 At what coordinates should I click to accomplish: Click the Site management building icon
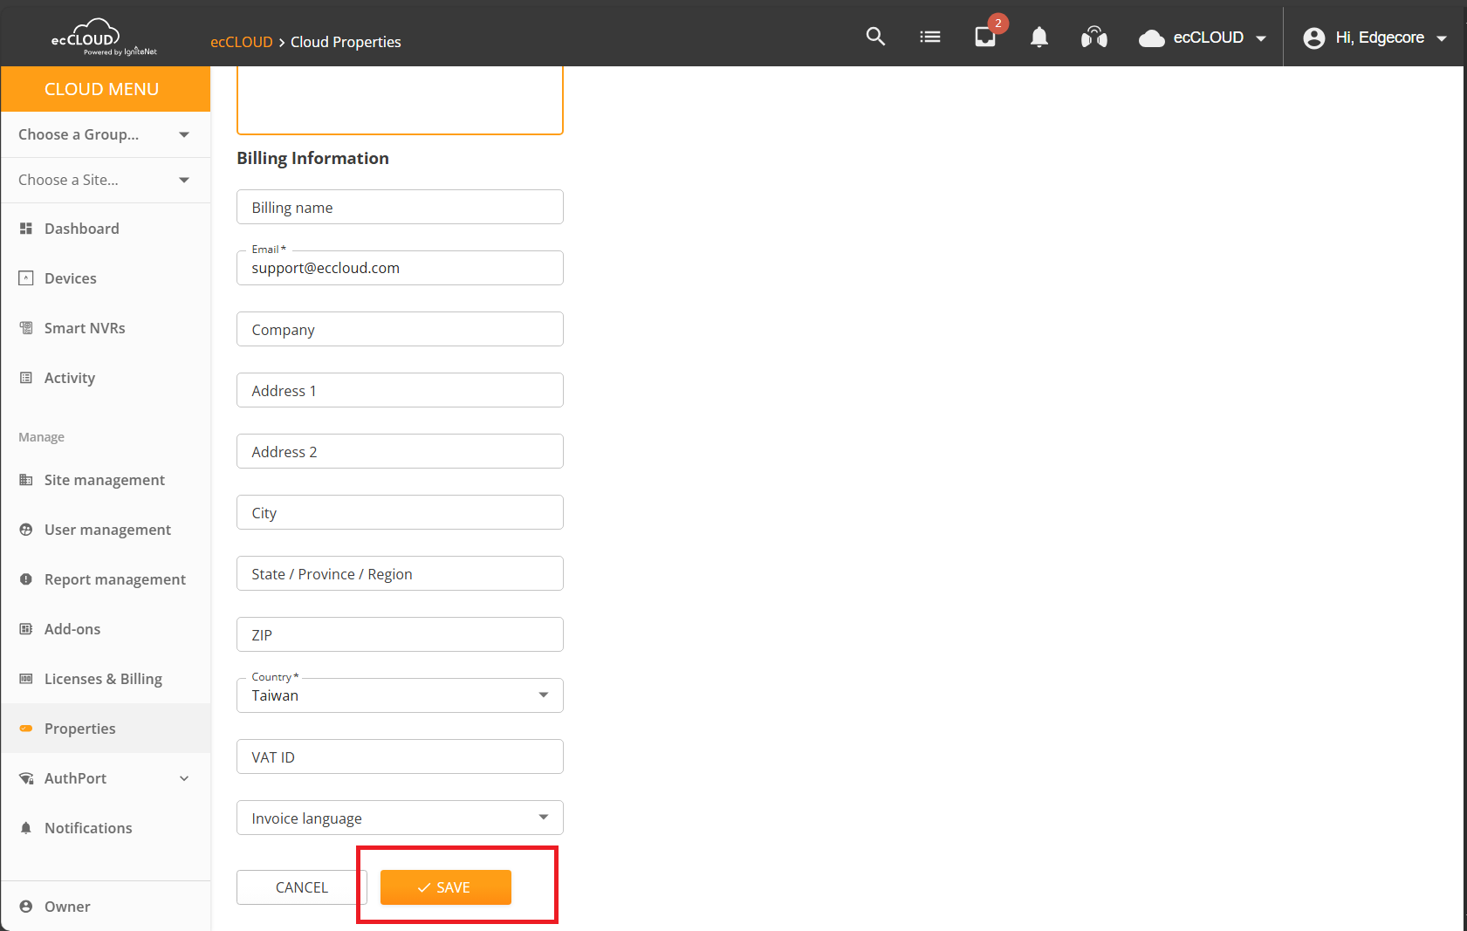[x=26, y=480]
